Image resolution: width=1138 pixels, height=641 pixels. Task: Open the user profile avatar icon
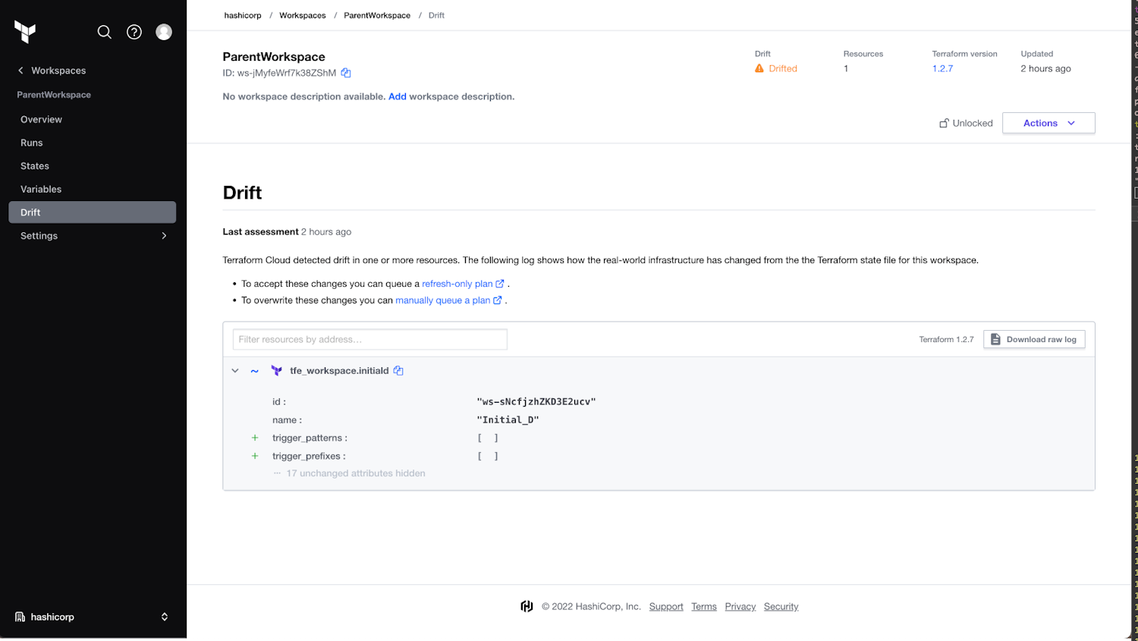pyautogui.click(x=164, y=32)
